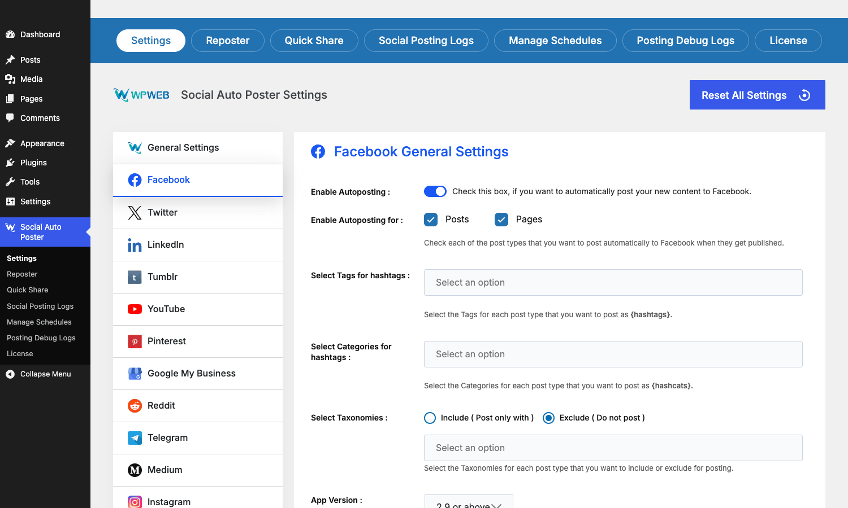Click the YouTube icon
The width and height of the screenshot is (848, 508).
pyautogui.click(x=135, y=309)
